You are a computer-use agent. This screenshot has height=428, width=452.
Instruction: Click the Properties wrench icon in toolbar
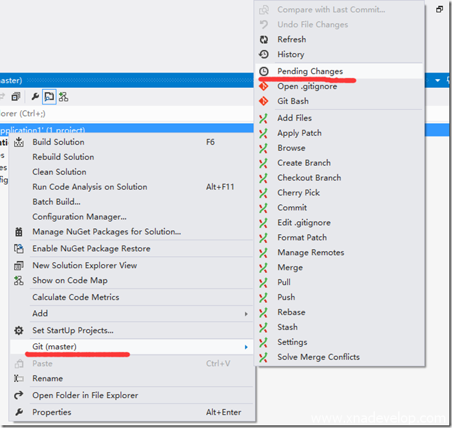[x=36, y=97]
